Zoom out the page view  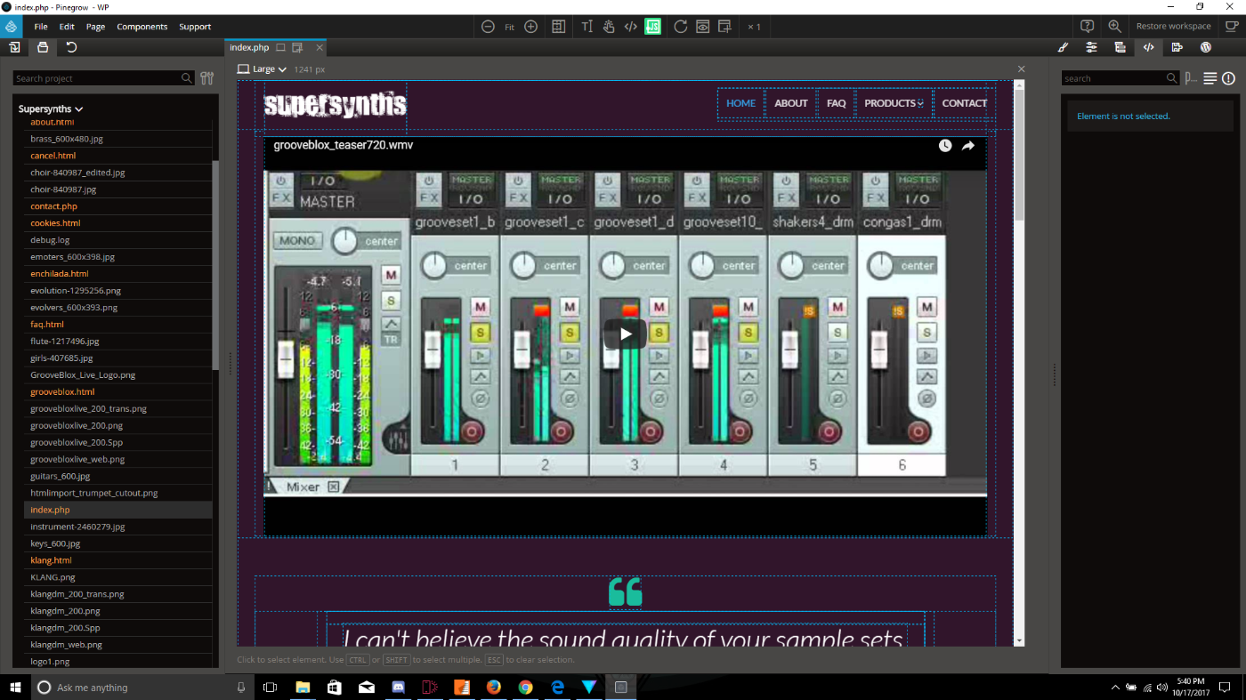(488, 27)
